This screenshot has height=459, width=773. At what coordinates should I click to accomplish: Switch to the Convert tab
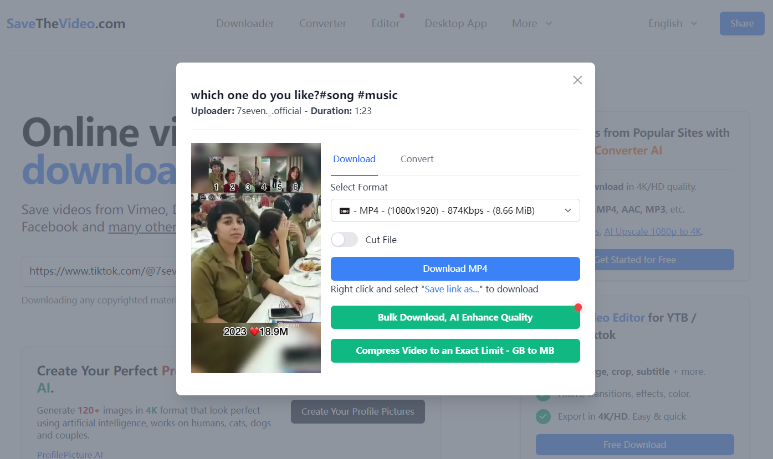point(417,159)
